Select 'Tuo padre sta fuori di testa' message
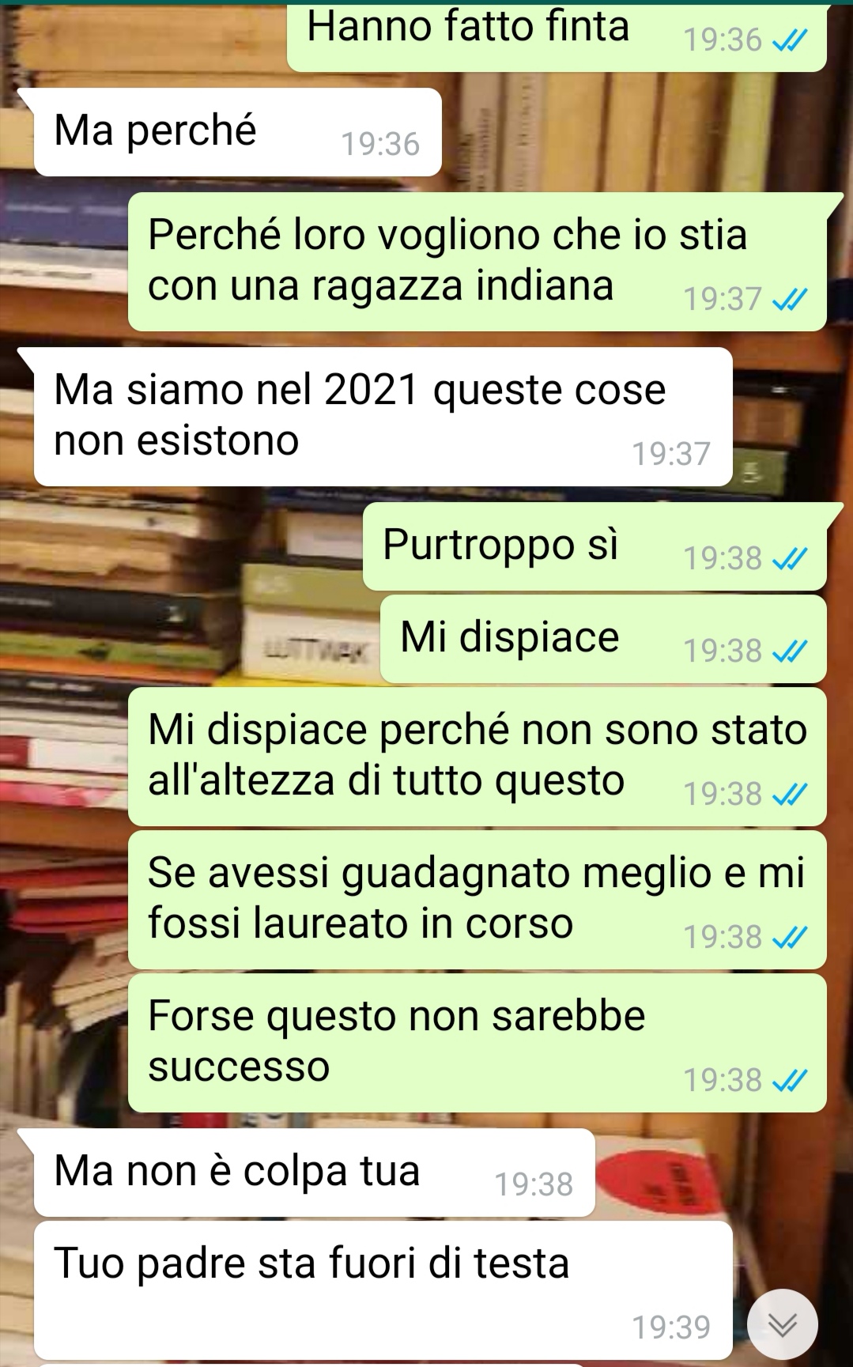 [x=383, y=1290]
